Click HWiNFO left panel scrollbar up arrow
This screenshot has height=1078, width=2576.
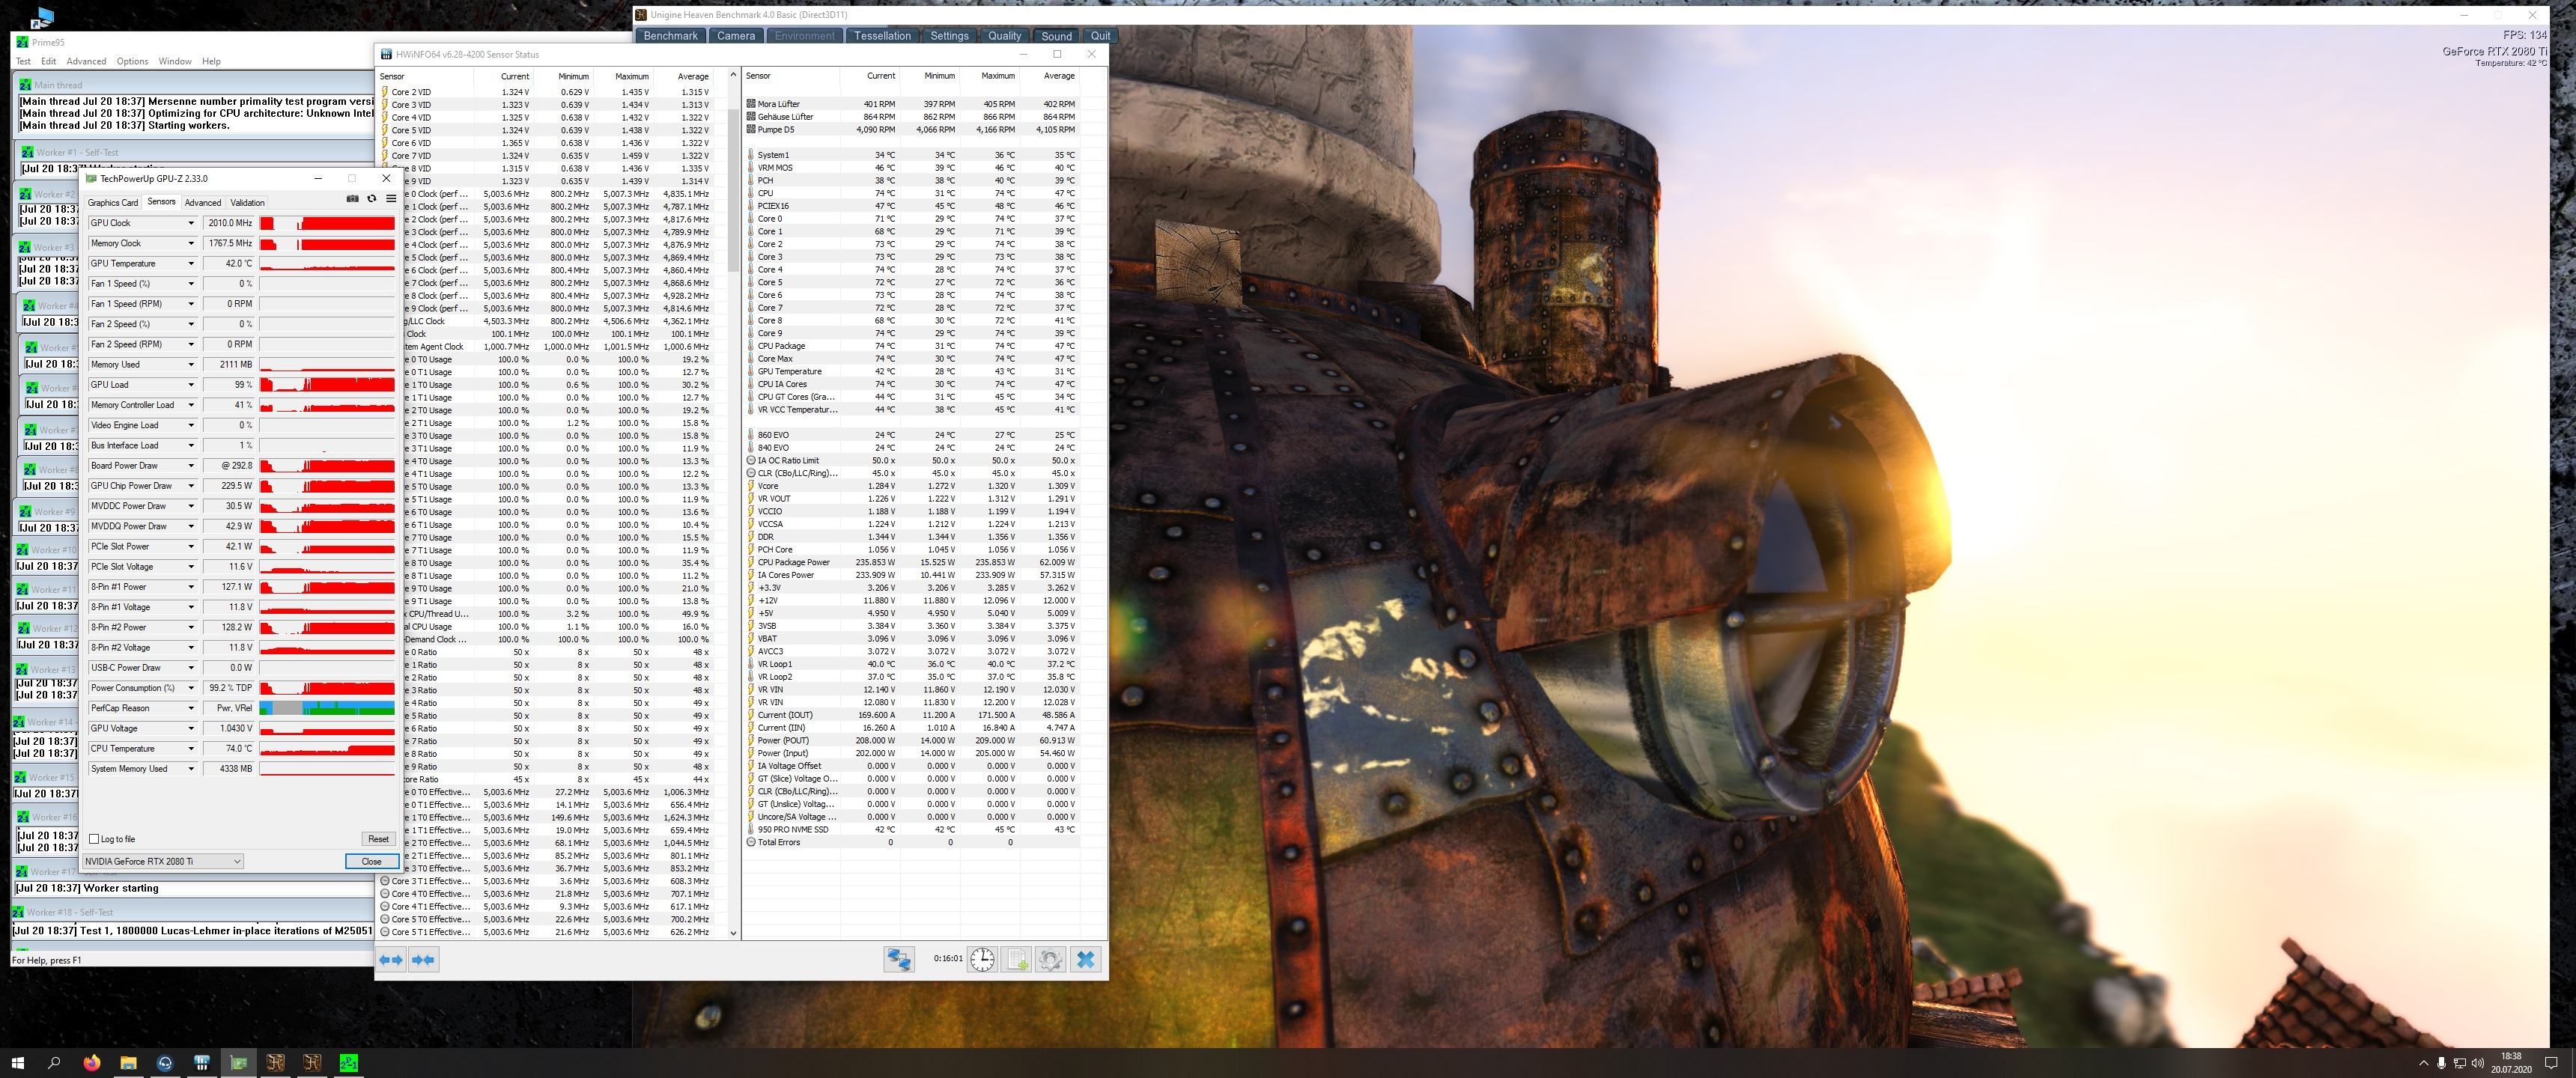[733, 75]
